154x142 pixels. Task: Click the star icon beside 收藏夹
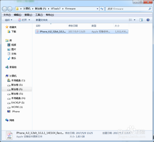7,27
